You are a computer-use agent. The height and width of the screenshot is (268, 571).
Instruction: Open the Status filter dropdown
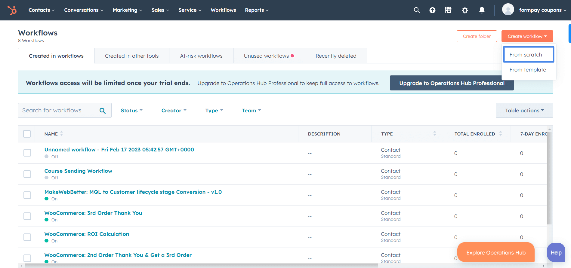(x=131, y=111)
